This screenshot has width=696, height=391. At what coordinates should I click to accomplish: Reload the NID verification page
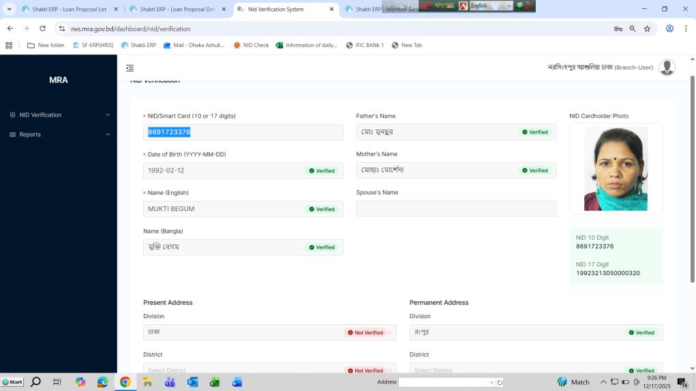tap(42, 29)
